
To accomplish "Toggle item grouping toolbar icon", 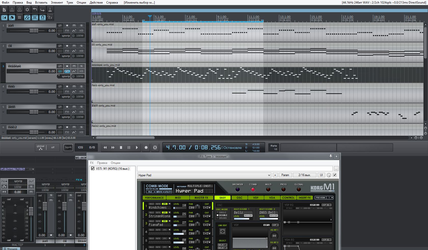I will (x=12, y=18).
